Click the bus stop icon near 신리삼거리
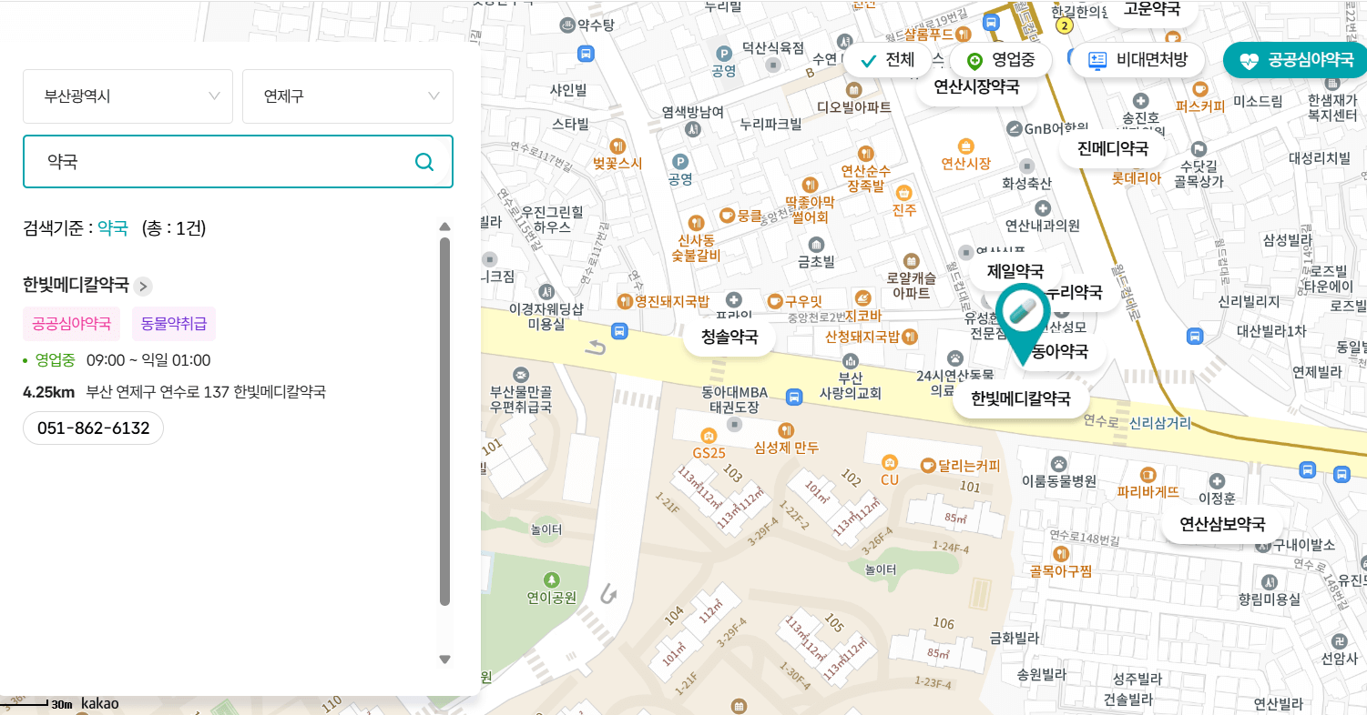The height and width of the screenshot is (715, 1367). (1308, 470)
